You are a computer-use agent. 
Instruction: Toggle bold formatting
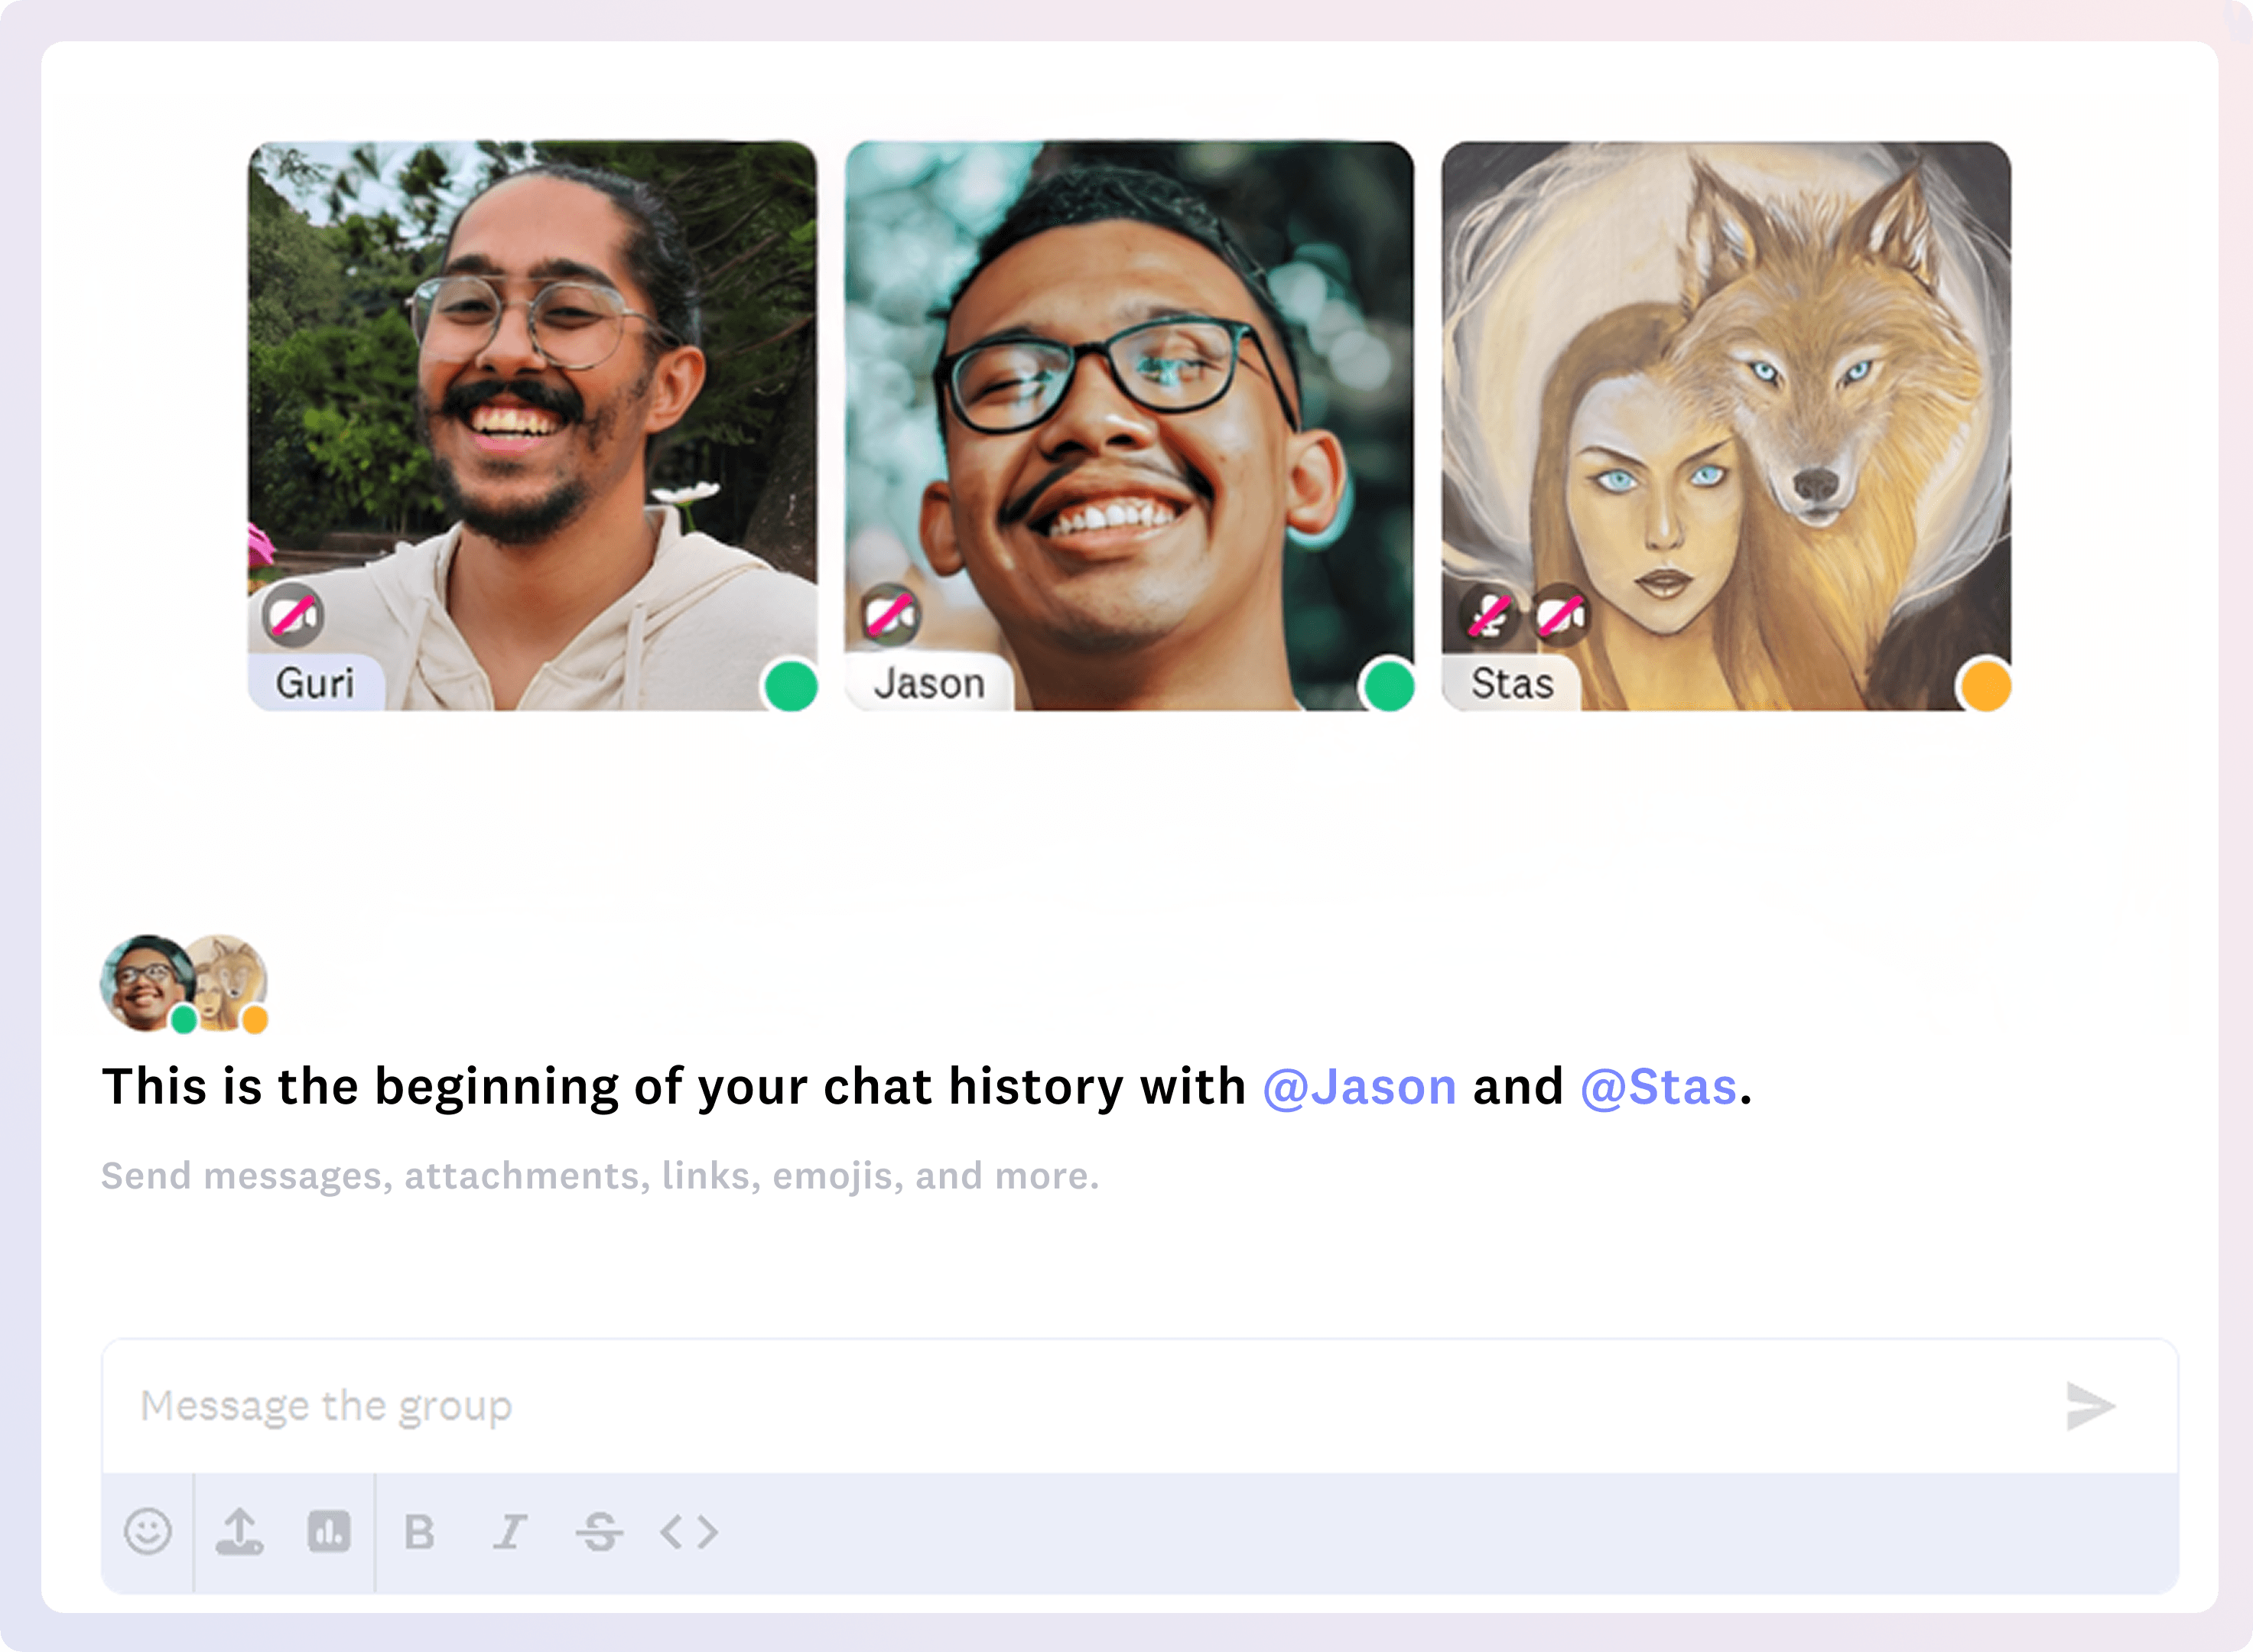coord(419,1531)
